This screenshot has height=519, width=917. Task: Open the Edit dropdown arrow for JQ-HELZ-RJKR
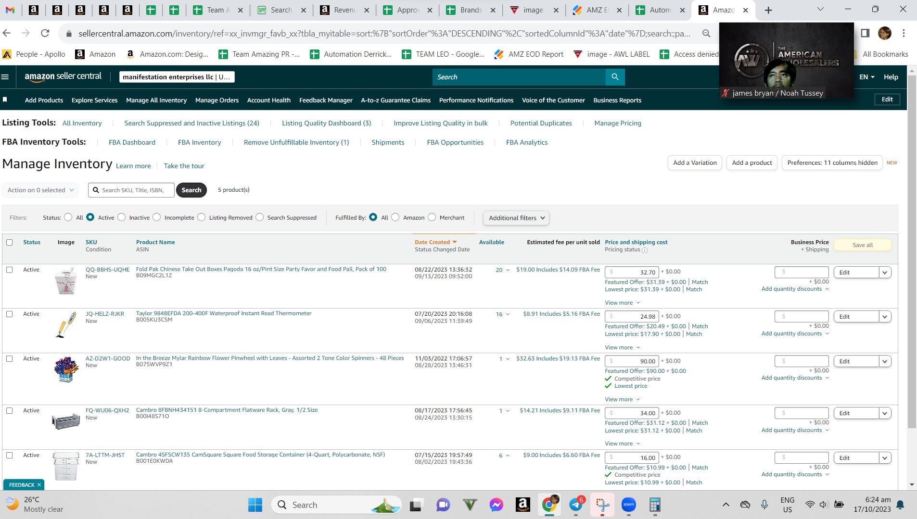(x=885, y=317)
